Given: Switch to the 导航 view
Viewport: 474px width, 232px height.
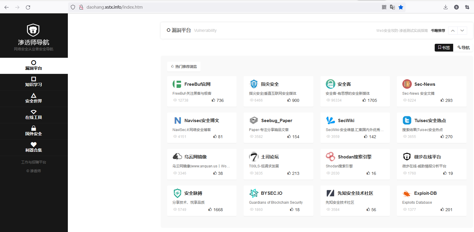Looking at the screenshot, I should point(463,48).
